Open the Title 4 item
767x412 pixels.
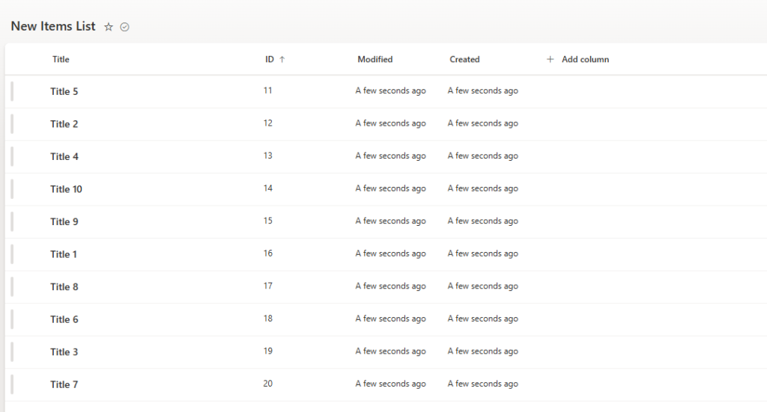point(64,157)
